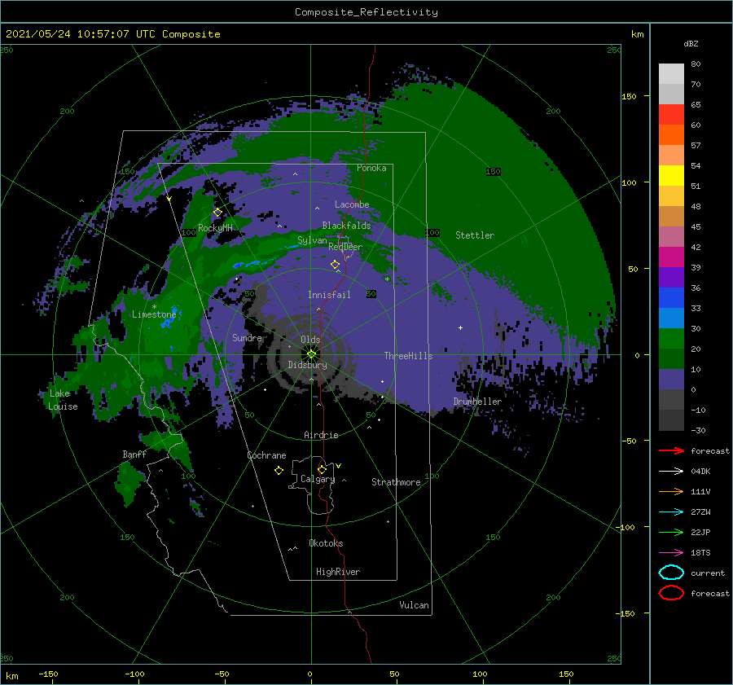The image size is (733, 685).
Task: Click the dBZ legend heading
Action: [691, 43]
